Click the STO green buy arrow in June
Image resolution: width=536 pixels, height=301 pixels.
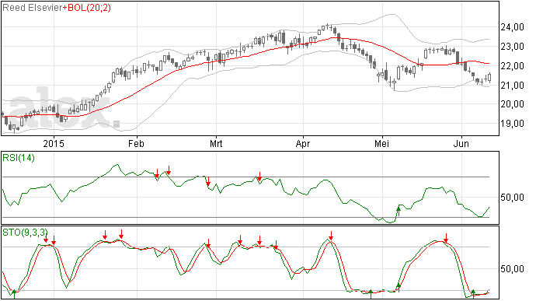[473, 293]
